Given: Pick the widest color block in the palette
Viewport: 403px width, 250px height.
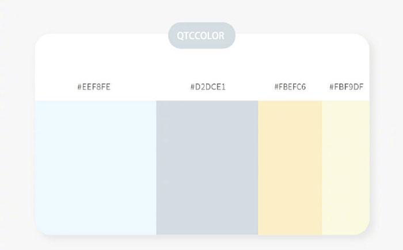Looking at the screenshot, I should point(96,167).
